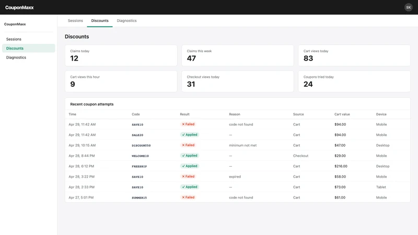This screenshot has width=418, height=235.
Task: Sort by the Cart value column header
Action: (x=342, y=114)
